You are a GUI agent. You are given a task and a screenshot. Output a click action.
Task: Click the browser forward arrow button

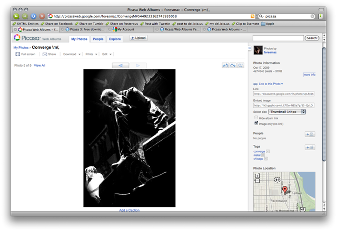point(25,16)
